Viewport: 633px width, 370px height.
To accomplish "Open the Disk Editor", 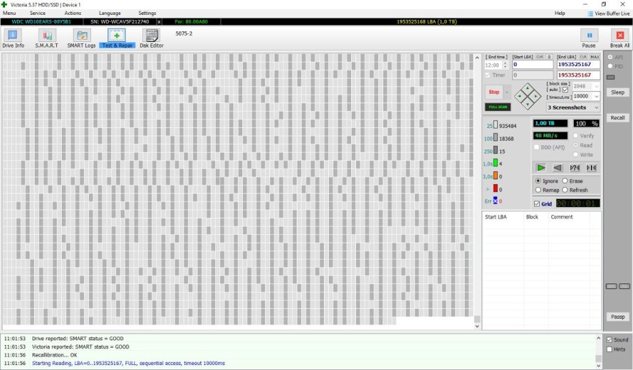I will [x=151, y=38].
